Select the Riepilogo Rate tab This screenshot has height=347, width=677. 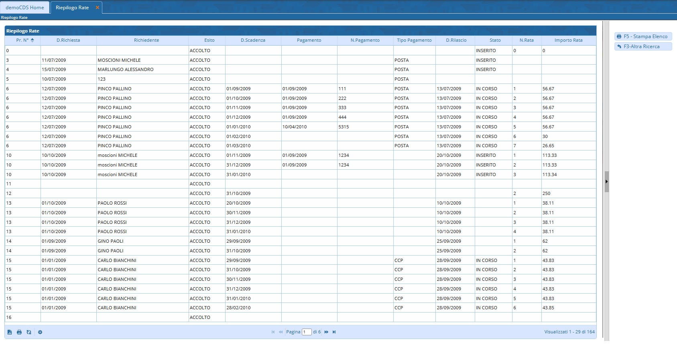click(72, 8)
